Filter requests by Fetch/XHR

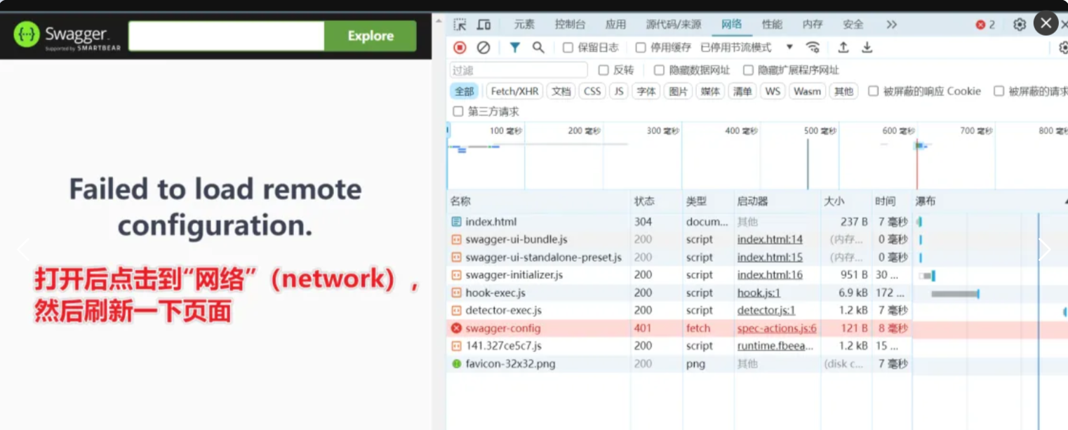514,91
